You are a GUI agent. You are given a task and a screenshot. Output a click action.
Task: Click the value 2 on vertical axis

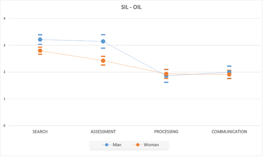point(4,72)
